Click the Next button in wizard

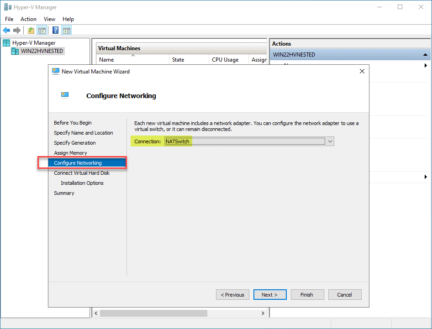[270, 295]
